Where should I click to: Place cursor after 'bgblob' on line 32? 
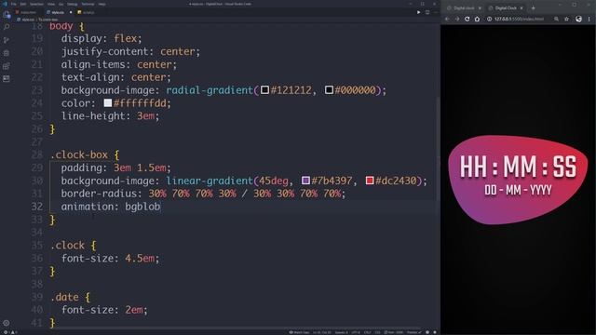[161, 207]
